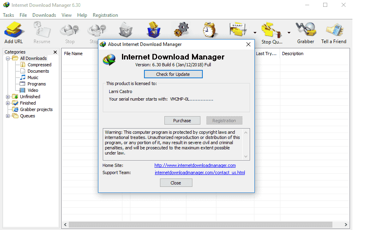Click the Purchase button
Viewport: 384px width, 230px height.
coord(182,121)
